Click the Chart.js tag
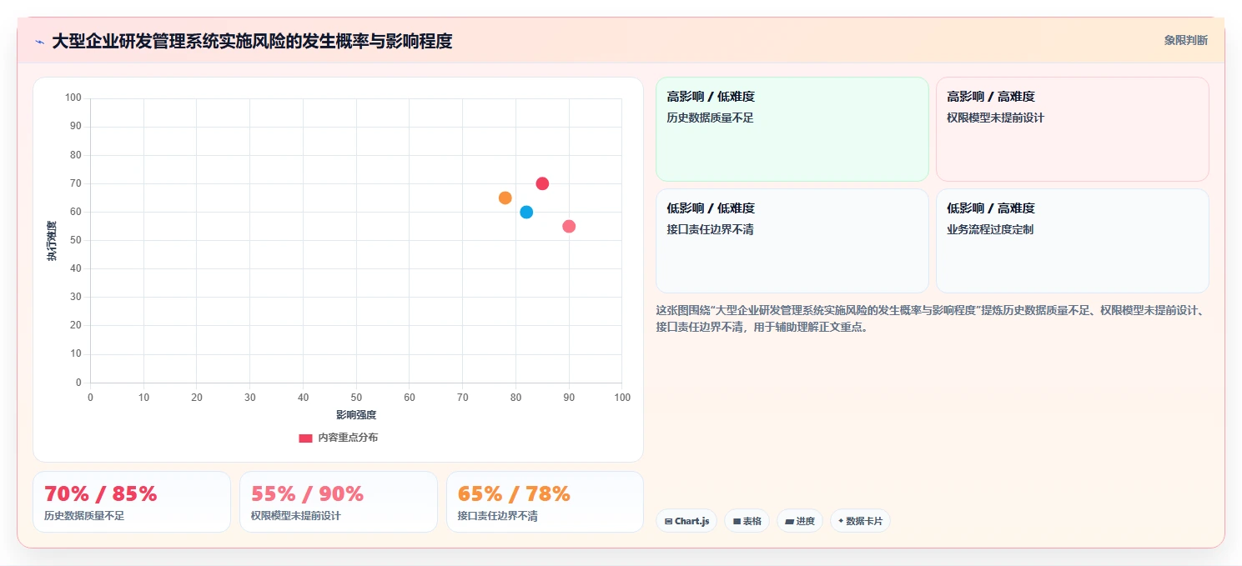Image resolution: width=1242 pixels, height=566 pixels. [686, 521]
